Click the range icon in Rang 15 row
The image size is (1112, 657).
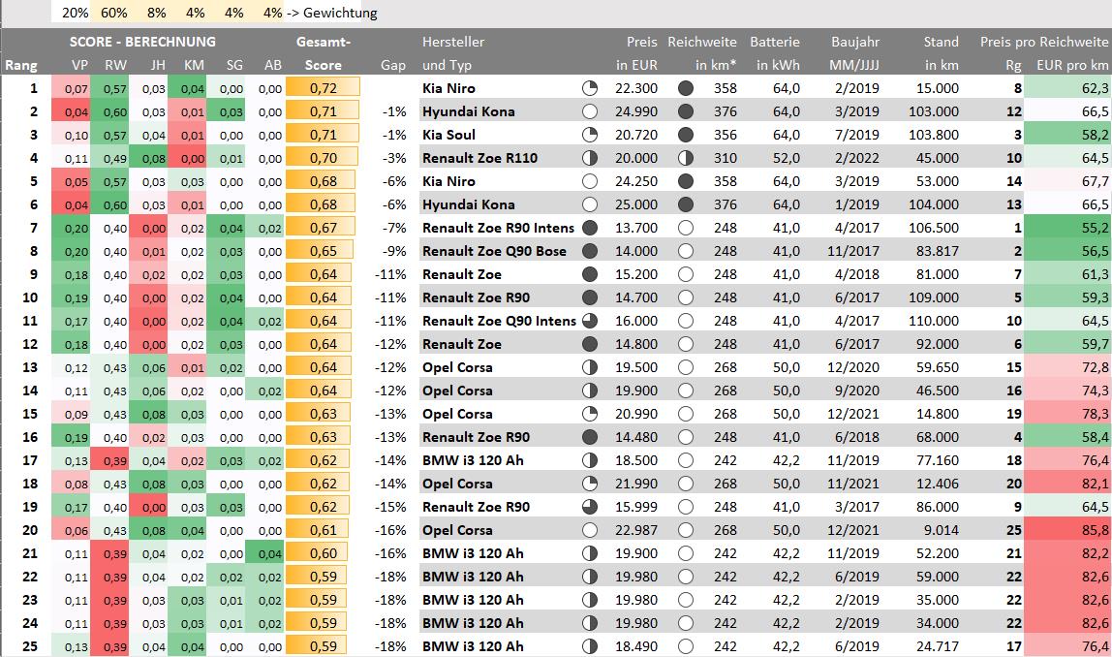(685, 414)
